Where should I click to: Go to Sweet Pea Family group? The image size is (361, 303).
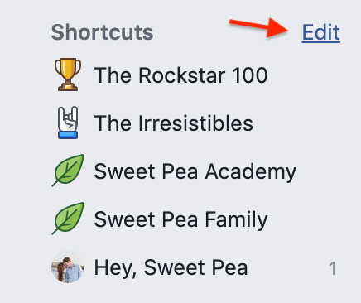click(x=181, y=219)
